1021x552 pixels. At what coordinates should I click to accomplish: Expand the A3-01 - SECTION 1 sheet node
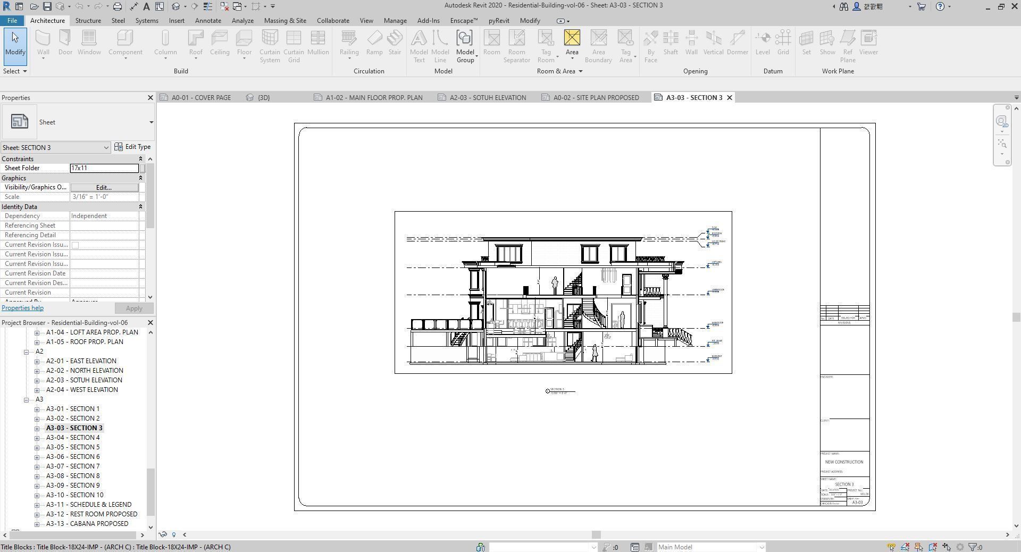(37, 409)
